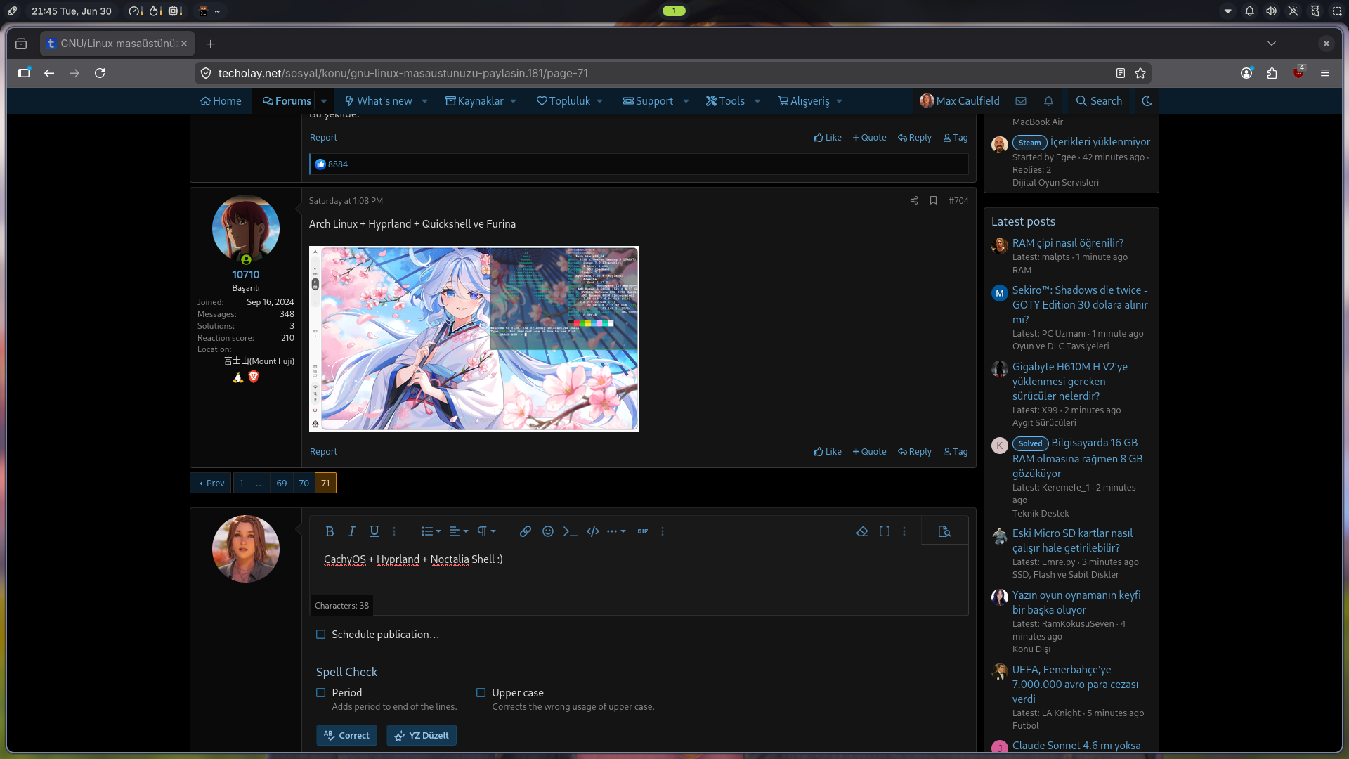Insert a code block with the angle-brackets icon
This screenshot has width=1349, height=759.
coord(593,531)
